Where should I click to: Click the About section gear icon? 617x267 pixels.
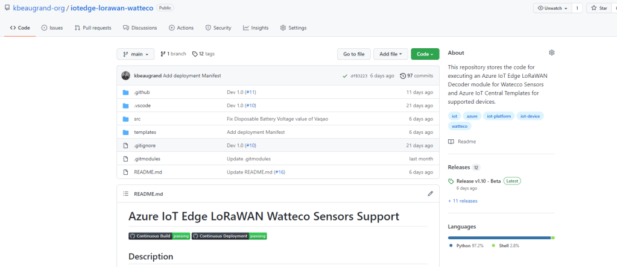[551, 53]
